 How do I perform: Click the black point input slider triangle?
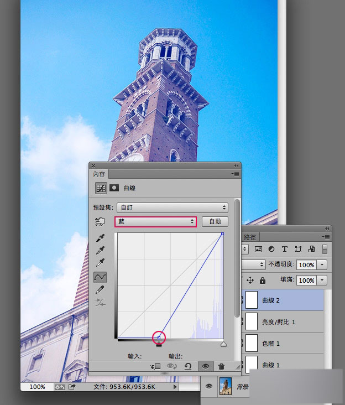point(159,344)
